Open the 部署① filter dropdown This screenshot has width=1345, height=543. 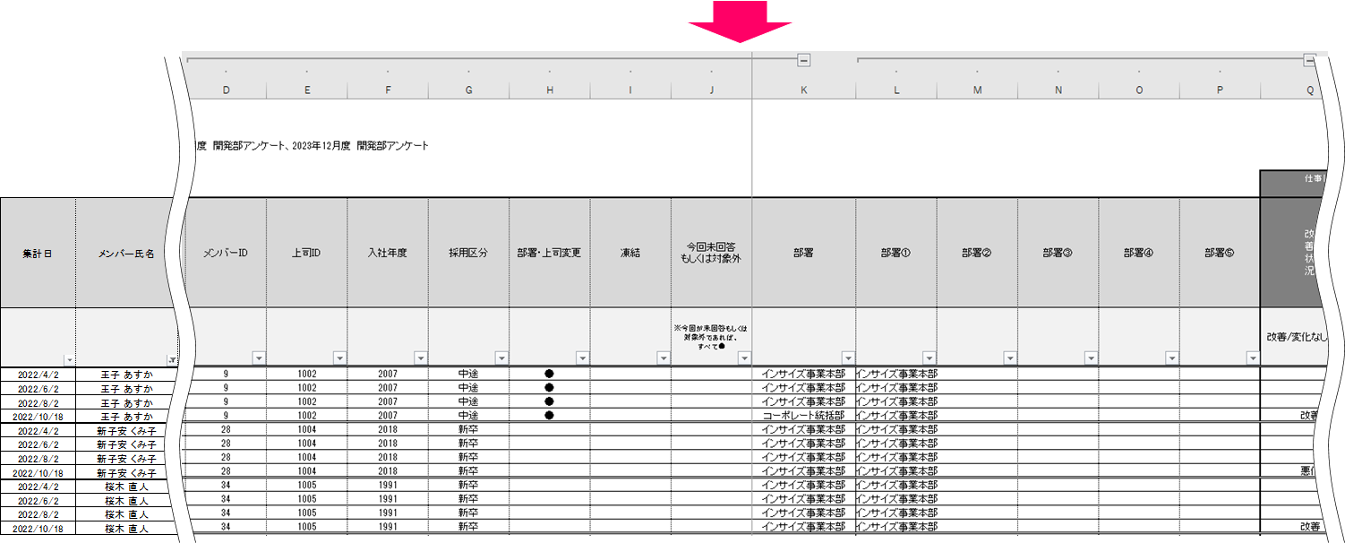click(930, 358)
